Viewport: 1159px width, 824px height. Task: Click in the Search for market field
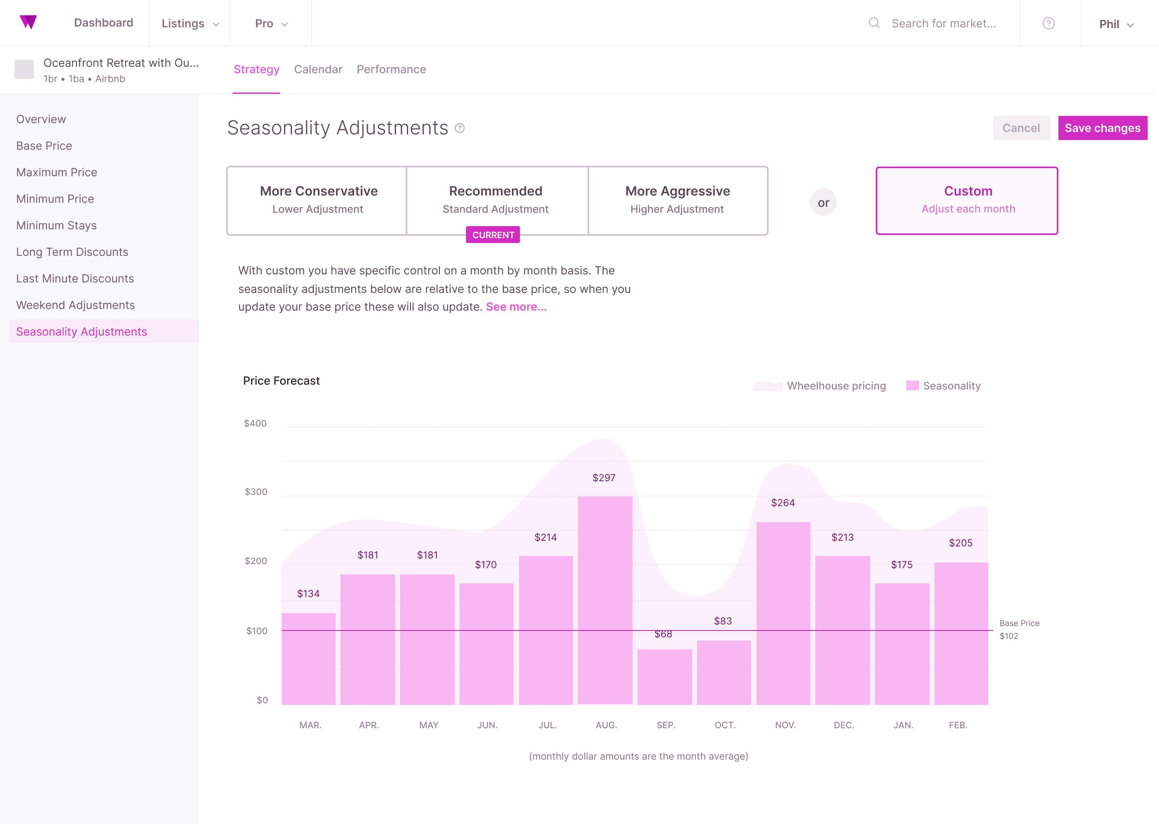[x=944, y=23]
